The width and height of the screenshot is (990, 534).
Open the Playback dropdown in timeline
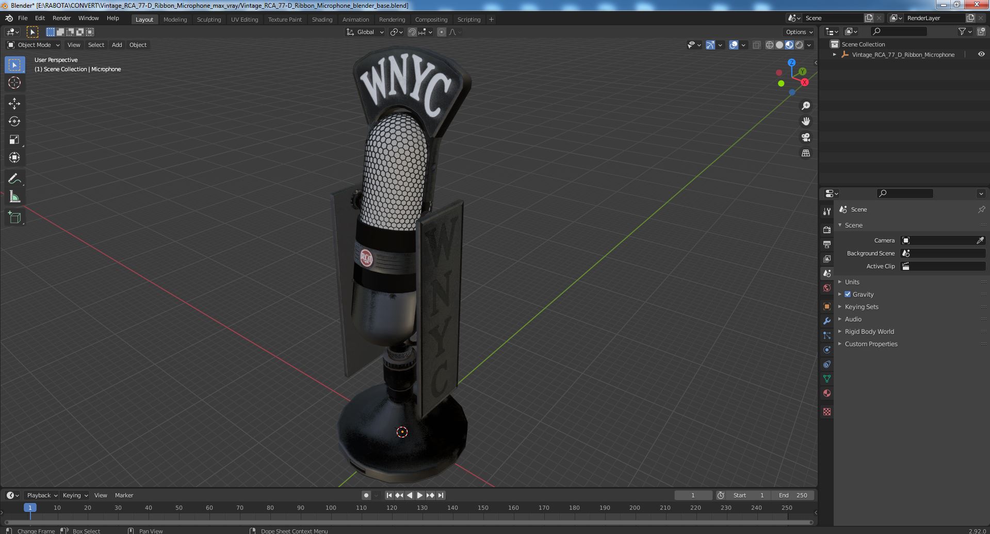42,495
